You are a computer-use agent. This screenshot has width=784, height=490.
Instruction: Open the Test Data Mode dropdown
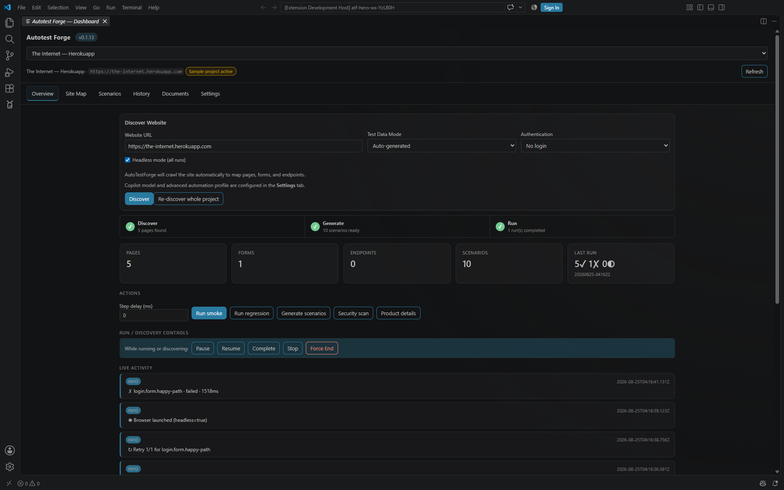tap(441, 146)
